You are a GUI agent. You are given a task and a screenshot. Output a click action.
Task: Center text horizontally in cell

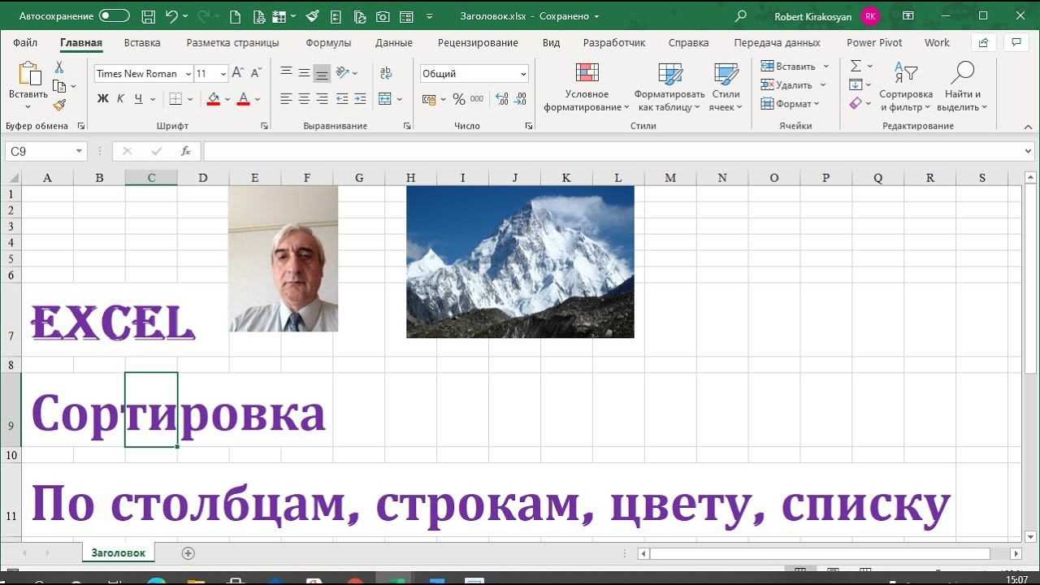[x=304, y=99]
